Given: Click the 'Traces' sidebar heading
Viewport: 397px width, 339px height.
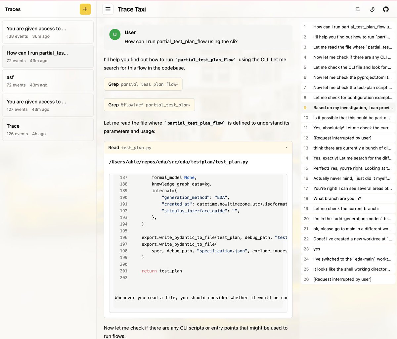Looking at the screenshot, I should [13, 9].
